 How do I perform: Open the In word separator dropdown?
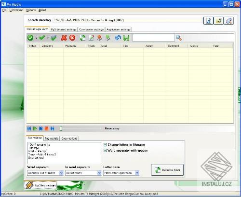coord(99,173)
